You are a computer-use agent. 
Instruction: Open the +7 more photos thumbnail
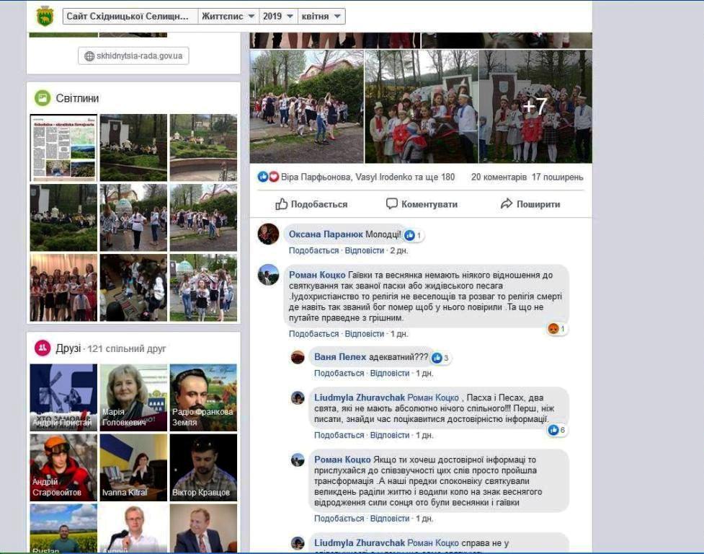(535, 107)
